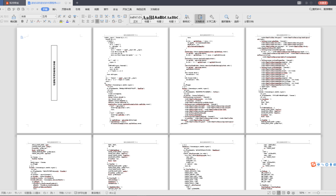The height and width of the screenshot is (196, 336).
Task: Open the 开发工具 ribbon tab
Action: click(127, 9)
